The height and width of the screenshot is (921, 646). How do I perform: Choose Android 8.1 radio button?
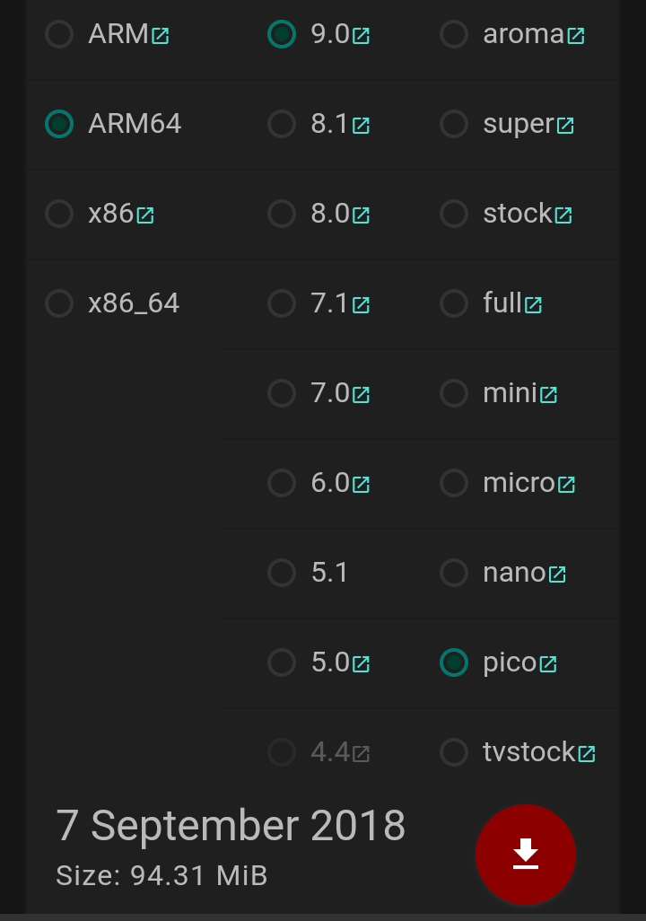[x=282, y=124]
